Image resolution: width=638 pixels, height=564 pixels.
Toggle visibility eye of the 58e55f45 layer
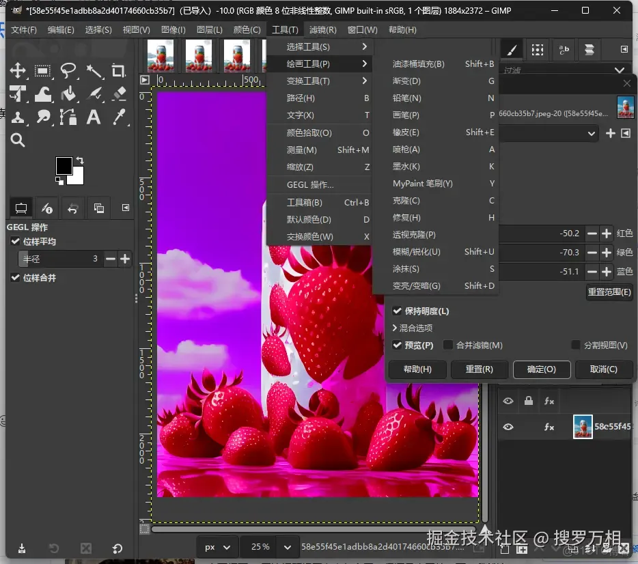point(508,427)
